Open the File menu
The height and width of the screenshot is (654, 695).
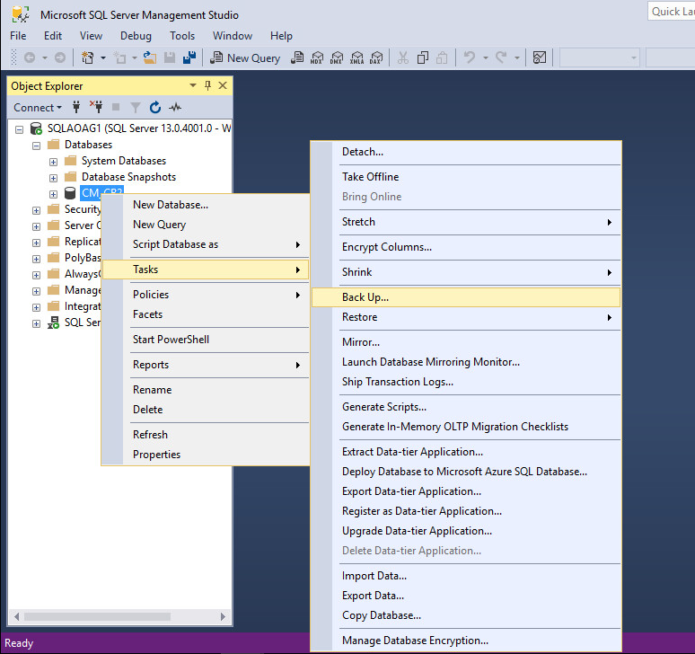(x=18, y=35)
